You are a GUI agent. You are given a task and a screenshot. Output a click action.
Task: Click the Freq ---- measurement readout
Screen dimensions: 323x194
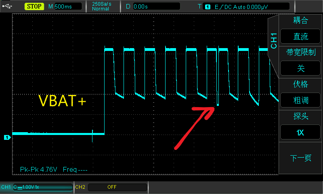tap(75, 169)
